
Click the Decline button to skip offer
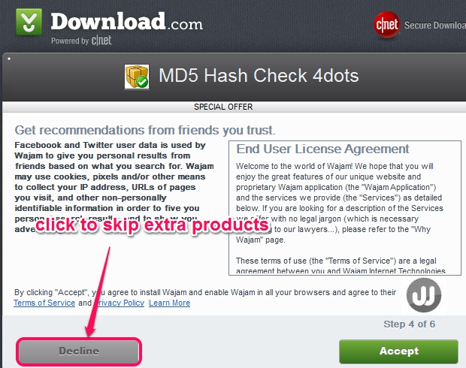(79, 351)
